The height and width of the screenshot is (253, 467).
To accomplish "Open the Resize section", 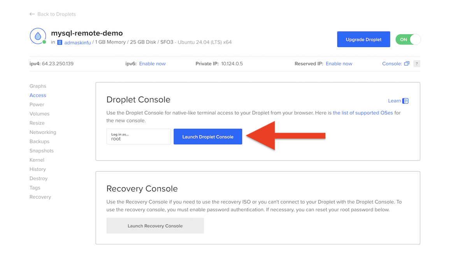I will tap(37, 123).
